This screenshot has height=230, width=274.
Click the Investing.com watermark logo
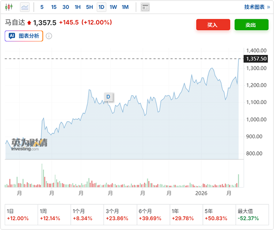[x=29, y=144]
